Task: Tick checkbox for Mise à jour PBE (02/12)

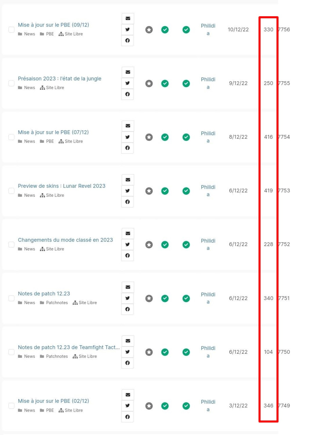Action: [x=12, y=406]
